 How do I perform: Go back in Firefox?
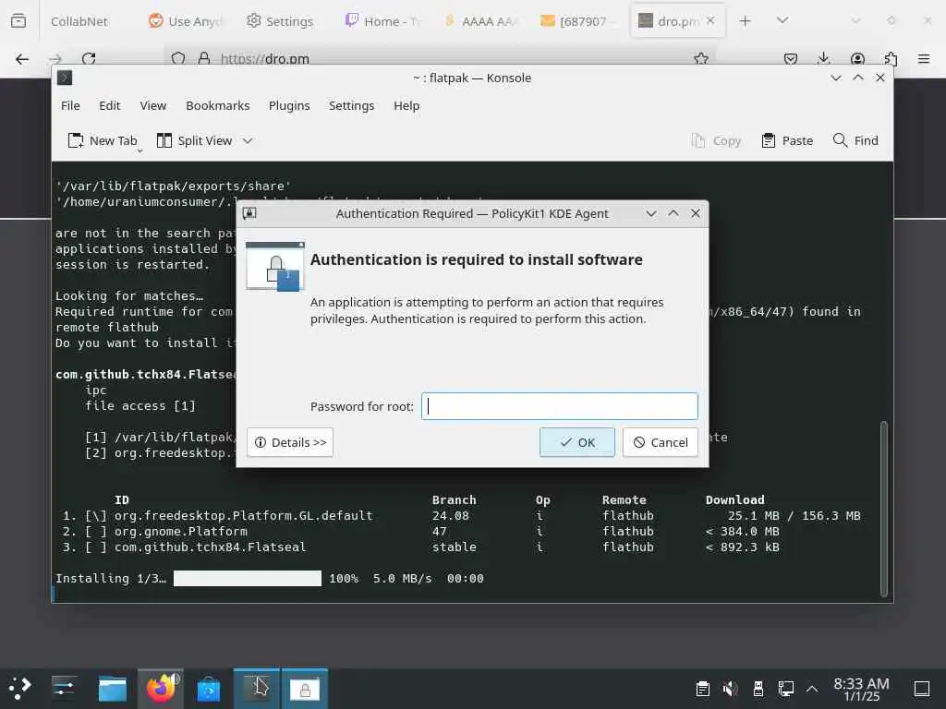click(x=22, y=59)
